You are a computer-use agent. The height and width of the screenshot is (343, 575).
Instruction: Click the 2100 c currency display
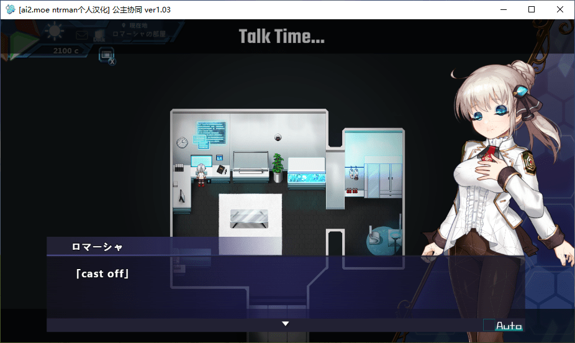[x=65, y=51]
